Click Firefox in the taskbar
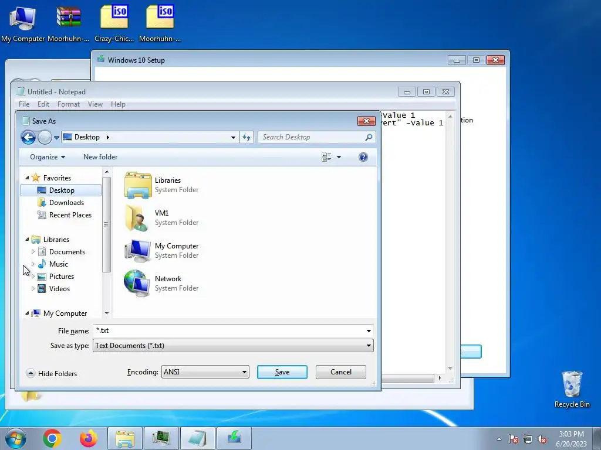 tap(89, 438)
